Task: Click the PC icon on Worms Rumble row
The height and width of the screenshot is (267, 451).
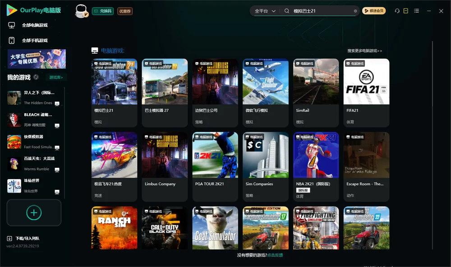Action: (x=57, y=170)
